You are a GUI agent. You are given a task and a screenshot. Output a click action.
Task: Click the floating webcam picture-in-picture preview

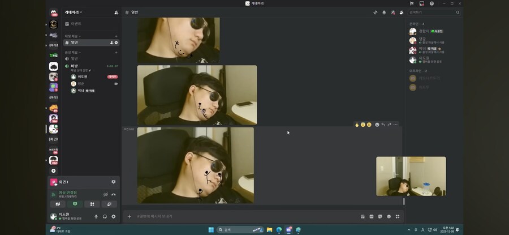pyautogui.click(x=411, y=176)
